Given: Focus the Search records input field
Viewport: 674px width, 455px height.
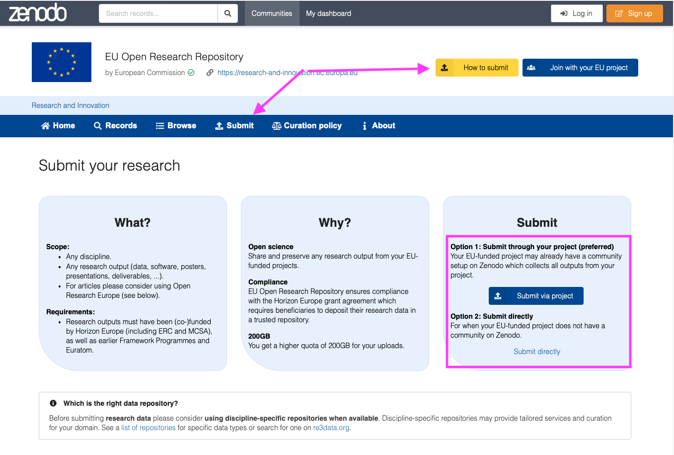Looking at the screenshot, I should point(158,13).
